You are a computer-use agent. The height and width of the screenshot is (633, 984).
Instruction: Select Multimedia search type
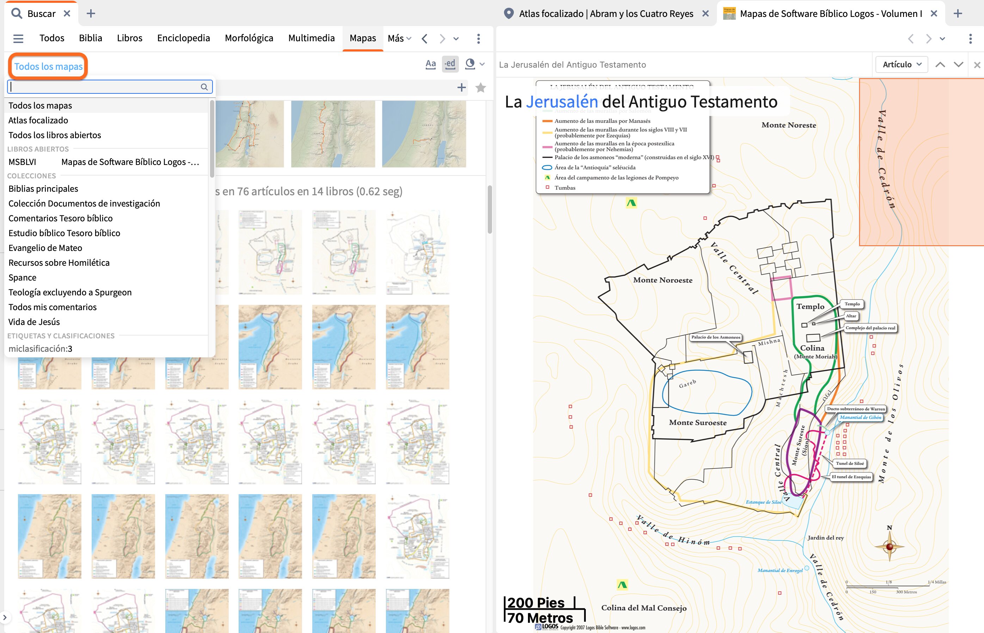tap(311, 38)
